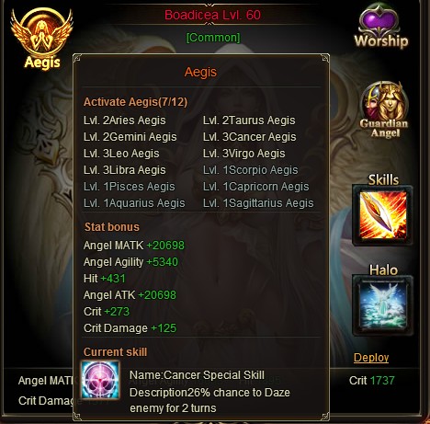
Task: Select the inactive Lvl. 1 Scorpio Aegis entry
Action: point(251,170)
